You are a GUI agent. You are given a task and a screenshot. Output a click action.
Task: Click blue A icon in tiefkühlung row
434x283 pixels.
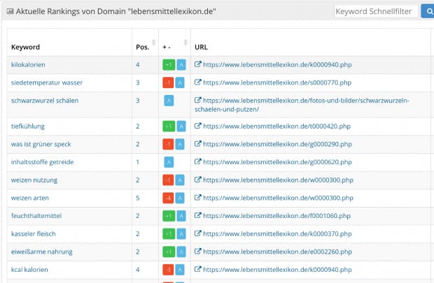tap(181, 126)
